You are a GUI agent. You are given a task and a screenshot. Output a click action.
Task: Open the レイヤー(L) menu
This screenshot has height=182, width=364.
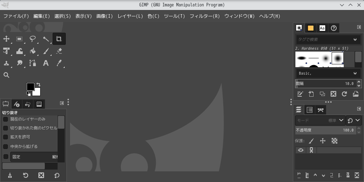(130, 16)
